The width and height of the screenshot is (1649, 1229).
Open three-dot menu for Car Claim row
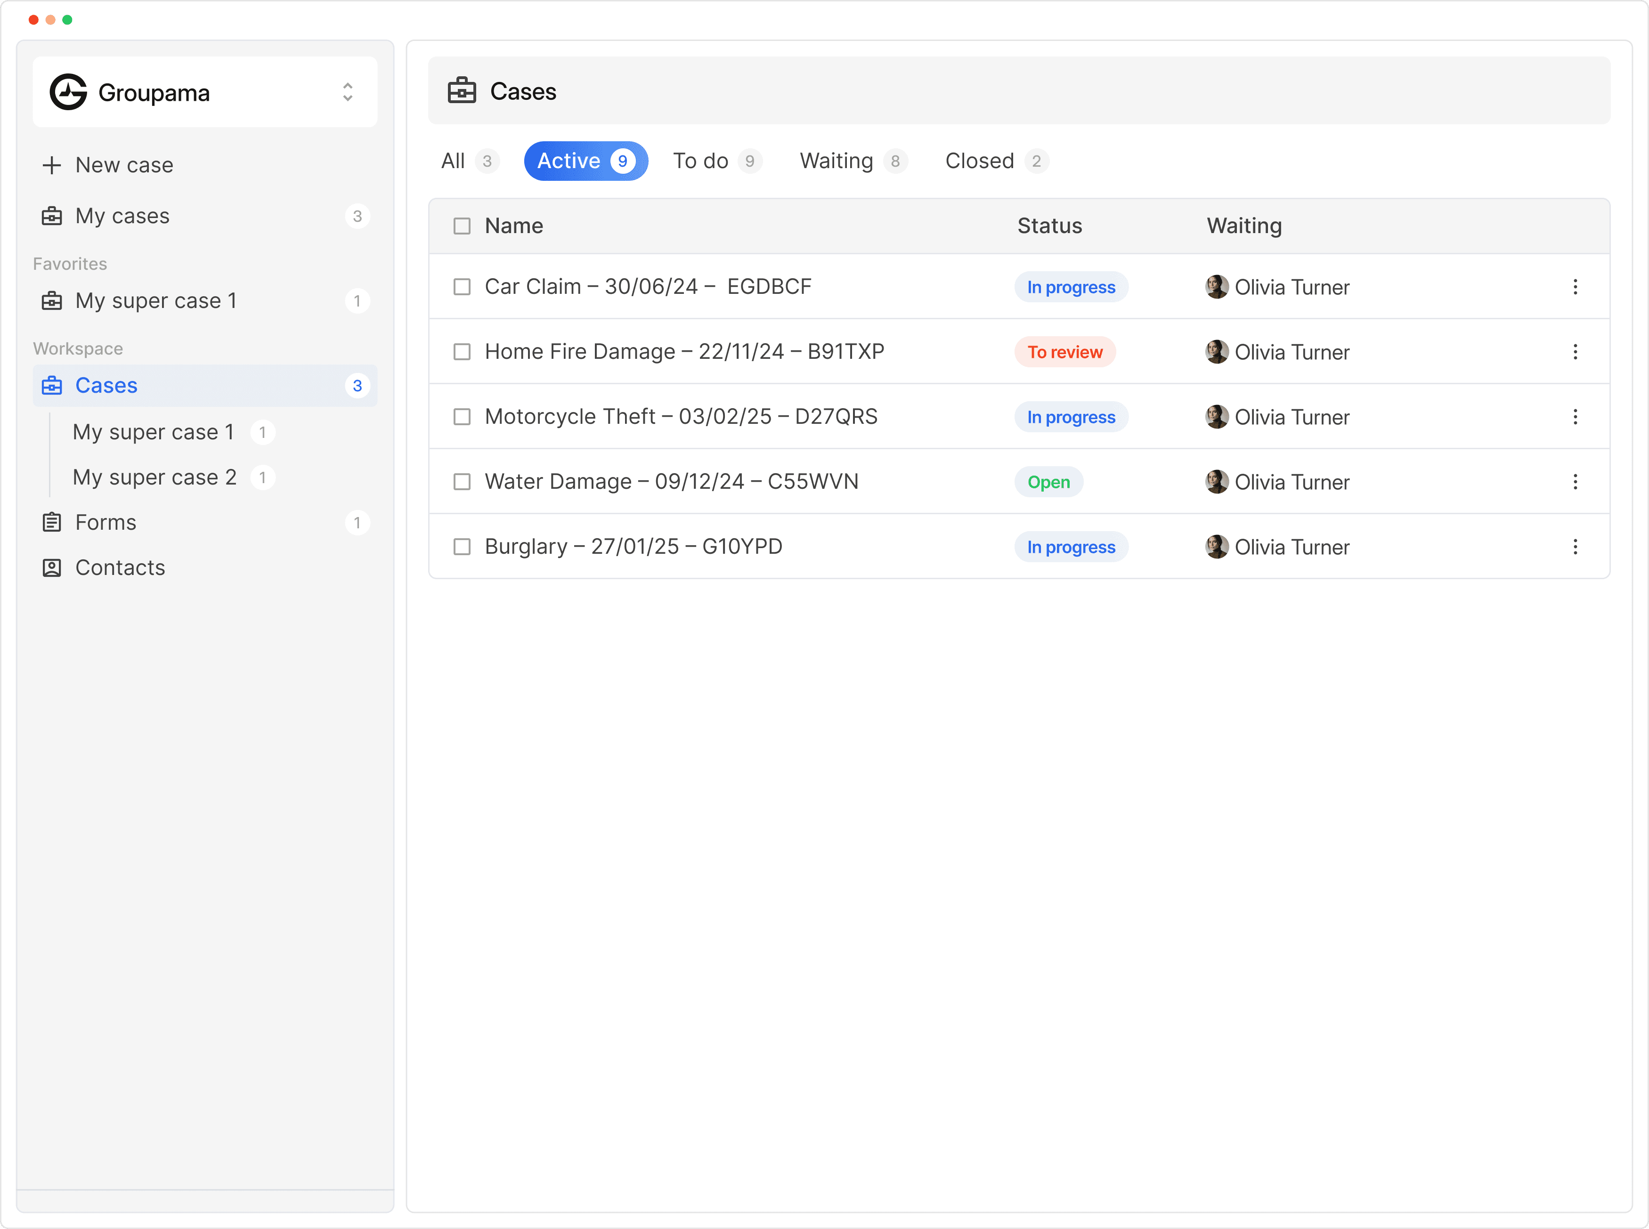[x=1575, y=287]
